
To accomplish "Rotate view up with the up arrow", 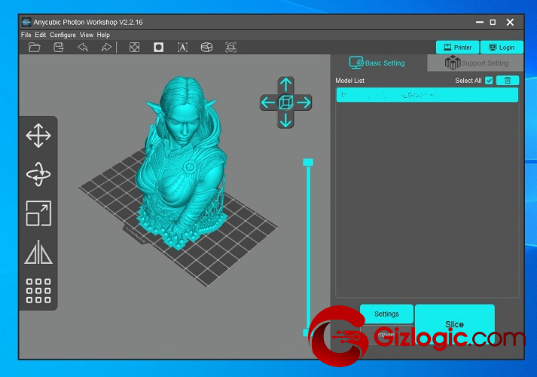I will [x=285, y=84].
